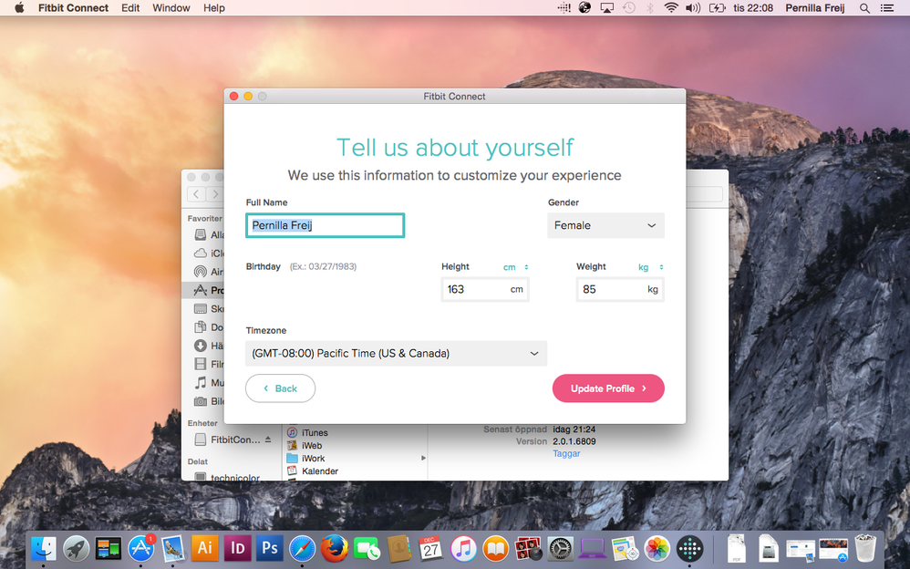The image size is (910, 569).
Task: Select FitbitCon... device in Finder sidebar
Action: click(233, 440)
